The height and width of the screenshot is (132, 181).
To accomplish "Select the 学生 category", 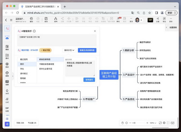I will tap(27, 69).
